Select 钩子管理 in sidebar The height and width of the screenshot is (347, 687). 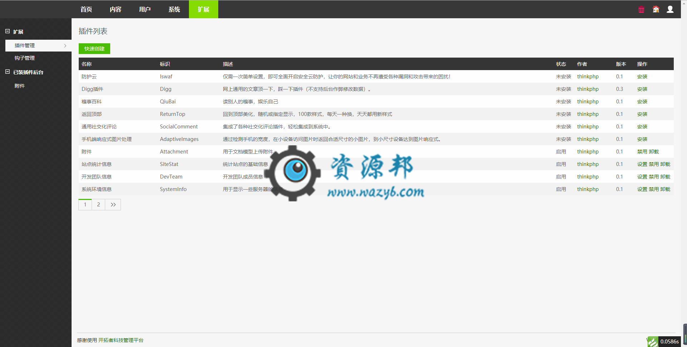pos(25,58)
